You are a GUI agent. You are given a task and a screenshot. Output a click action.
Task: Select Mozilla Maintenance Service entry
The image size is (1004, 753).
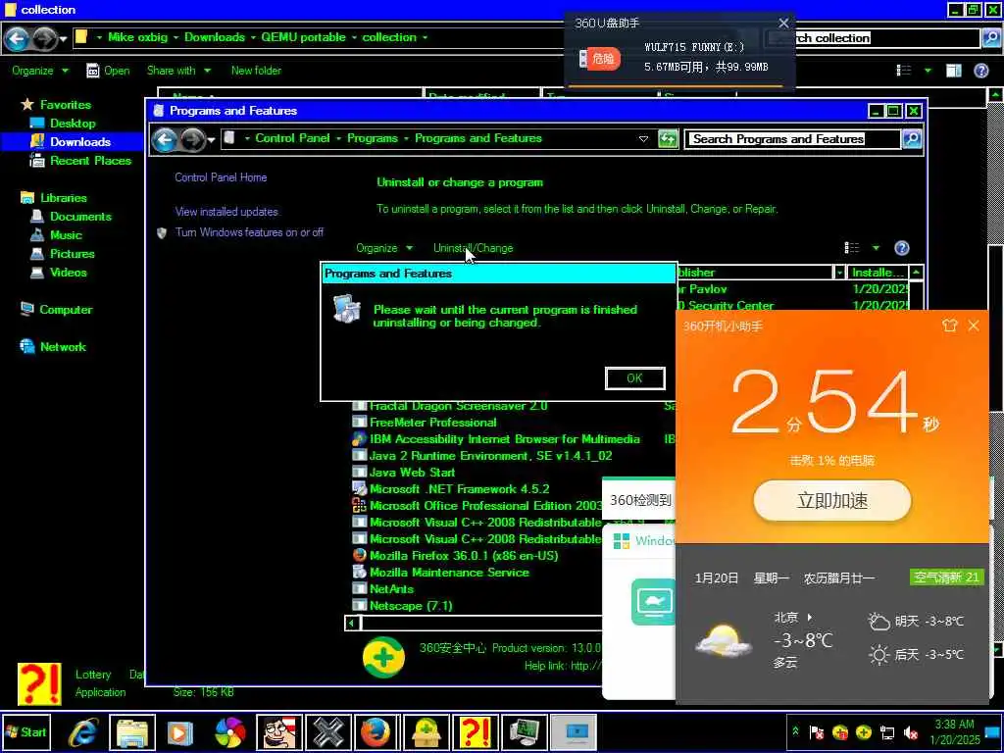point(449,573)
